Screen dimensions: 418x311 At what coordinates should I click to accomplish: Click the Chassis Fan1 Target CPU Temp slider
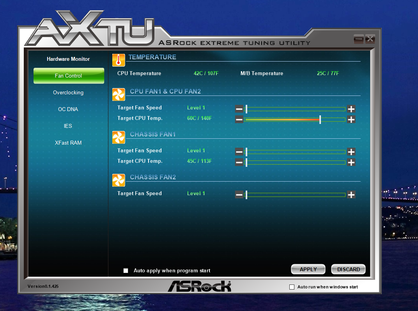[295, 162]
